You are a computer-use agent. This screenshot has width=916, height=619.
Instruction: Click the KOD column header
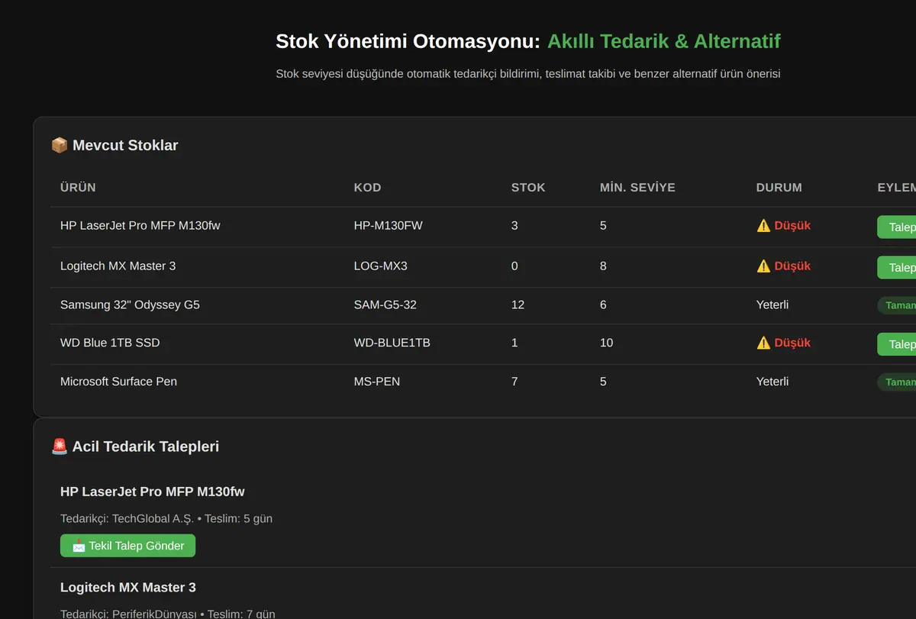pyautogui.click(x=367, y=187)
